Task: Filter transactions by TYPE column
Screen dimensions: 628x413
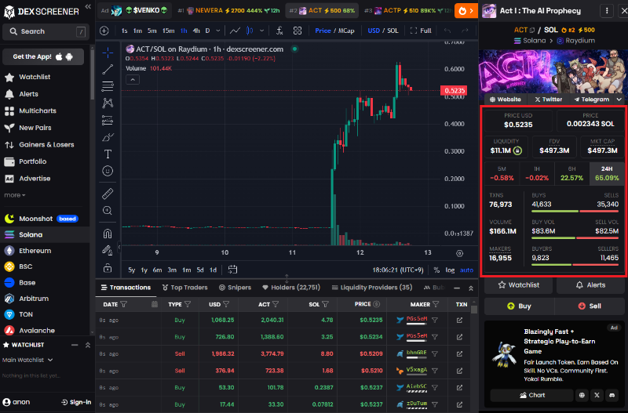Action: click(x=188, y=305)
